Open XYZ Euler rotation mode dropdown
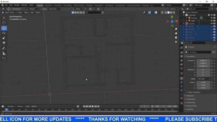 [203, 79]
